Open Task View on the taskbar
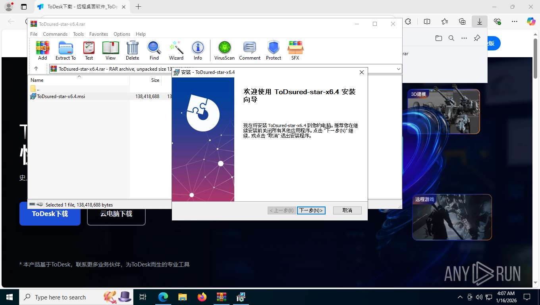Viewport: 540px width, 305px height. [x=143, y=297]
